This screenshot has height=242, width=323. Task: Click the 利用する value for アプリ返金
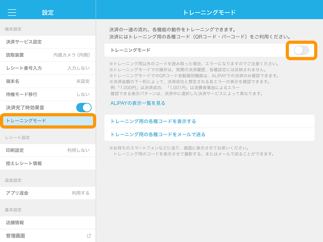click(80, 193)
